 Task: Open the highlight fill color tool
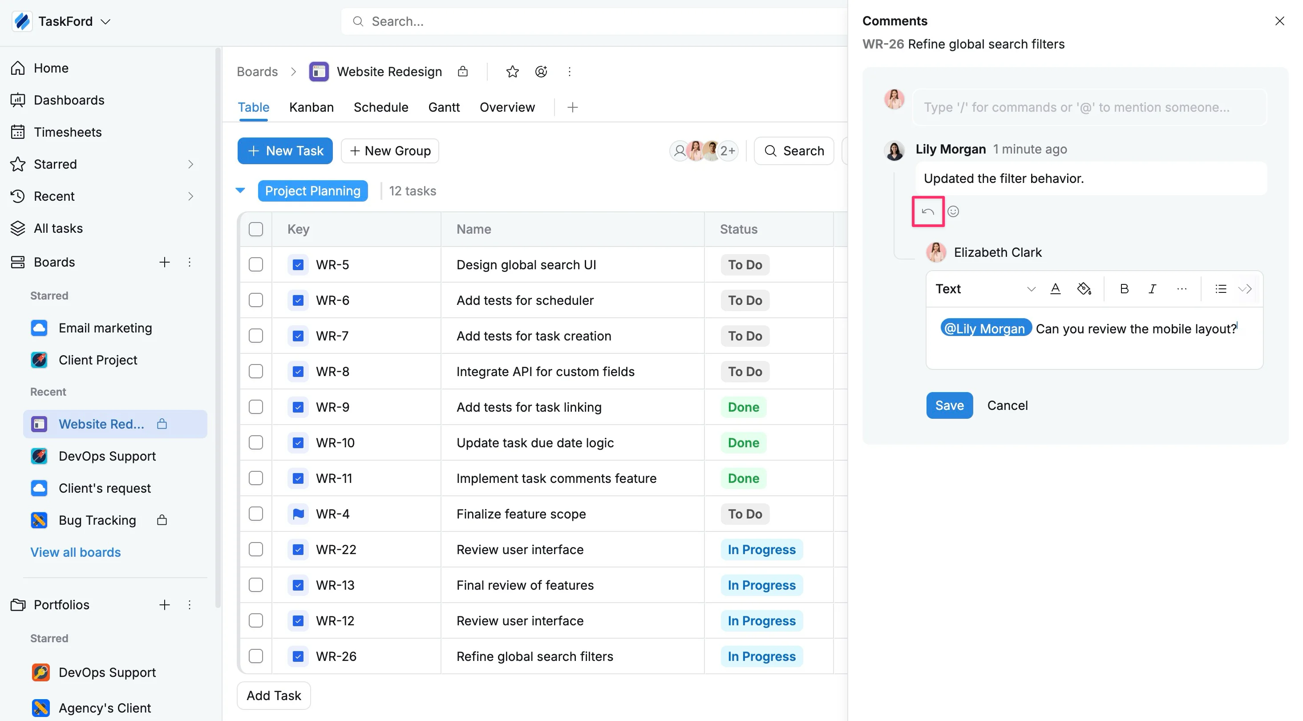[x=1084, y=289]
